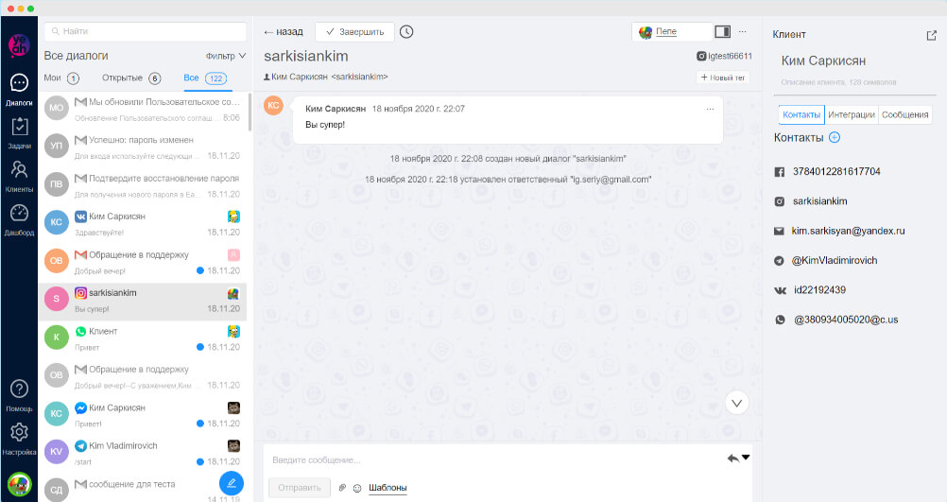Select the Сообщения tab
This screenshot has width=947, height=502.
(904, 114)
